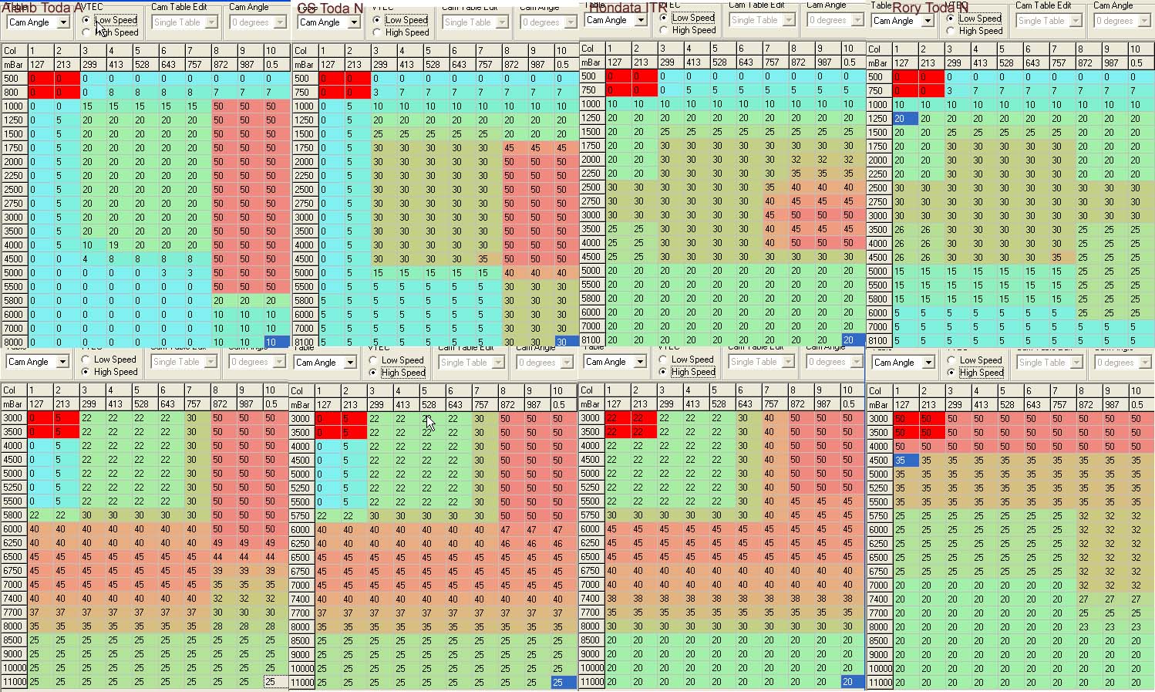Enable Low Speed in Hondata ITR panel
The width and height of the screenshot is (1155, 692).
664,18
